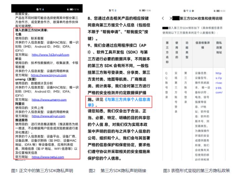The height and width of the screenshot is (176, 242).
Task: Select the paragraph starting 9、我们会通过应用程序接口
Action: pyautogui.click(x=119, y=75)
